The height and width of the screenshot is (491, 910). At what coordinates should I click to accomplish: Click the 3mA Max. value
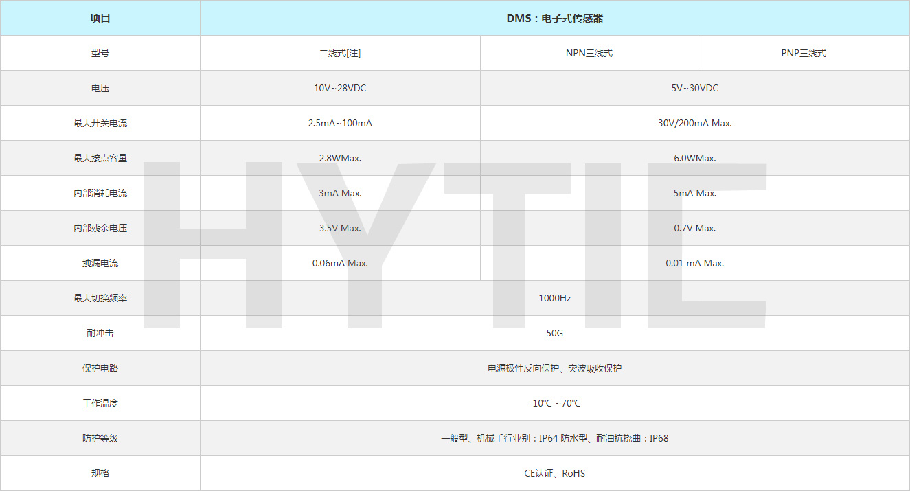click(340, 193)
